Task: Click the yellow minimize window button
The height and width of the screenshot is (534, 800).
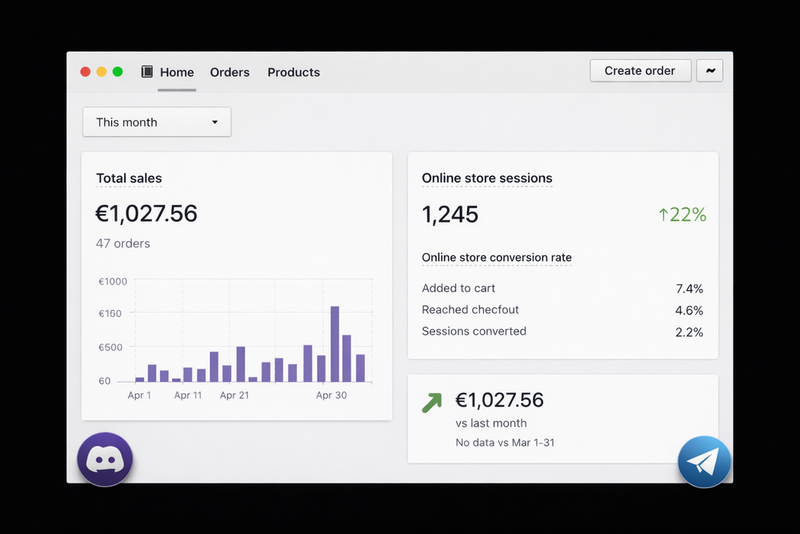Action: coord(102,72)
